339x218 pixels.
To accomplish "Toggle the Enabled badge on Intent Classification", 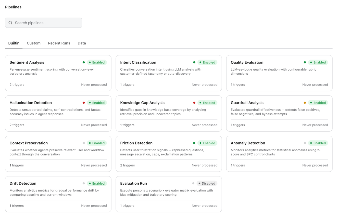I will [207, 62].
